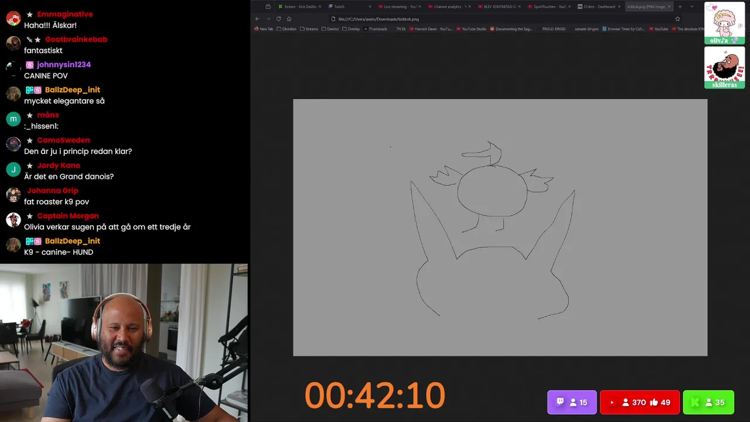Click the skilleras avatar badge
Screen dimensions: 750x422
pos(724,67)
